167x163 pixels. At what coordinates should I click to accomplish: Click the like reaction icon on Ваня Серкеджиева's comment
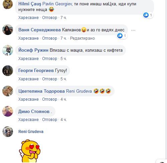[x=120, y=36]
